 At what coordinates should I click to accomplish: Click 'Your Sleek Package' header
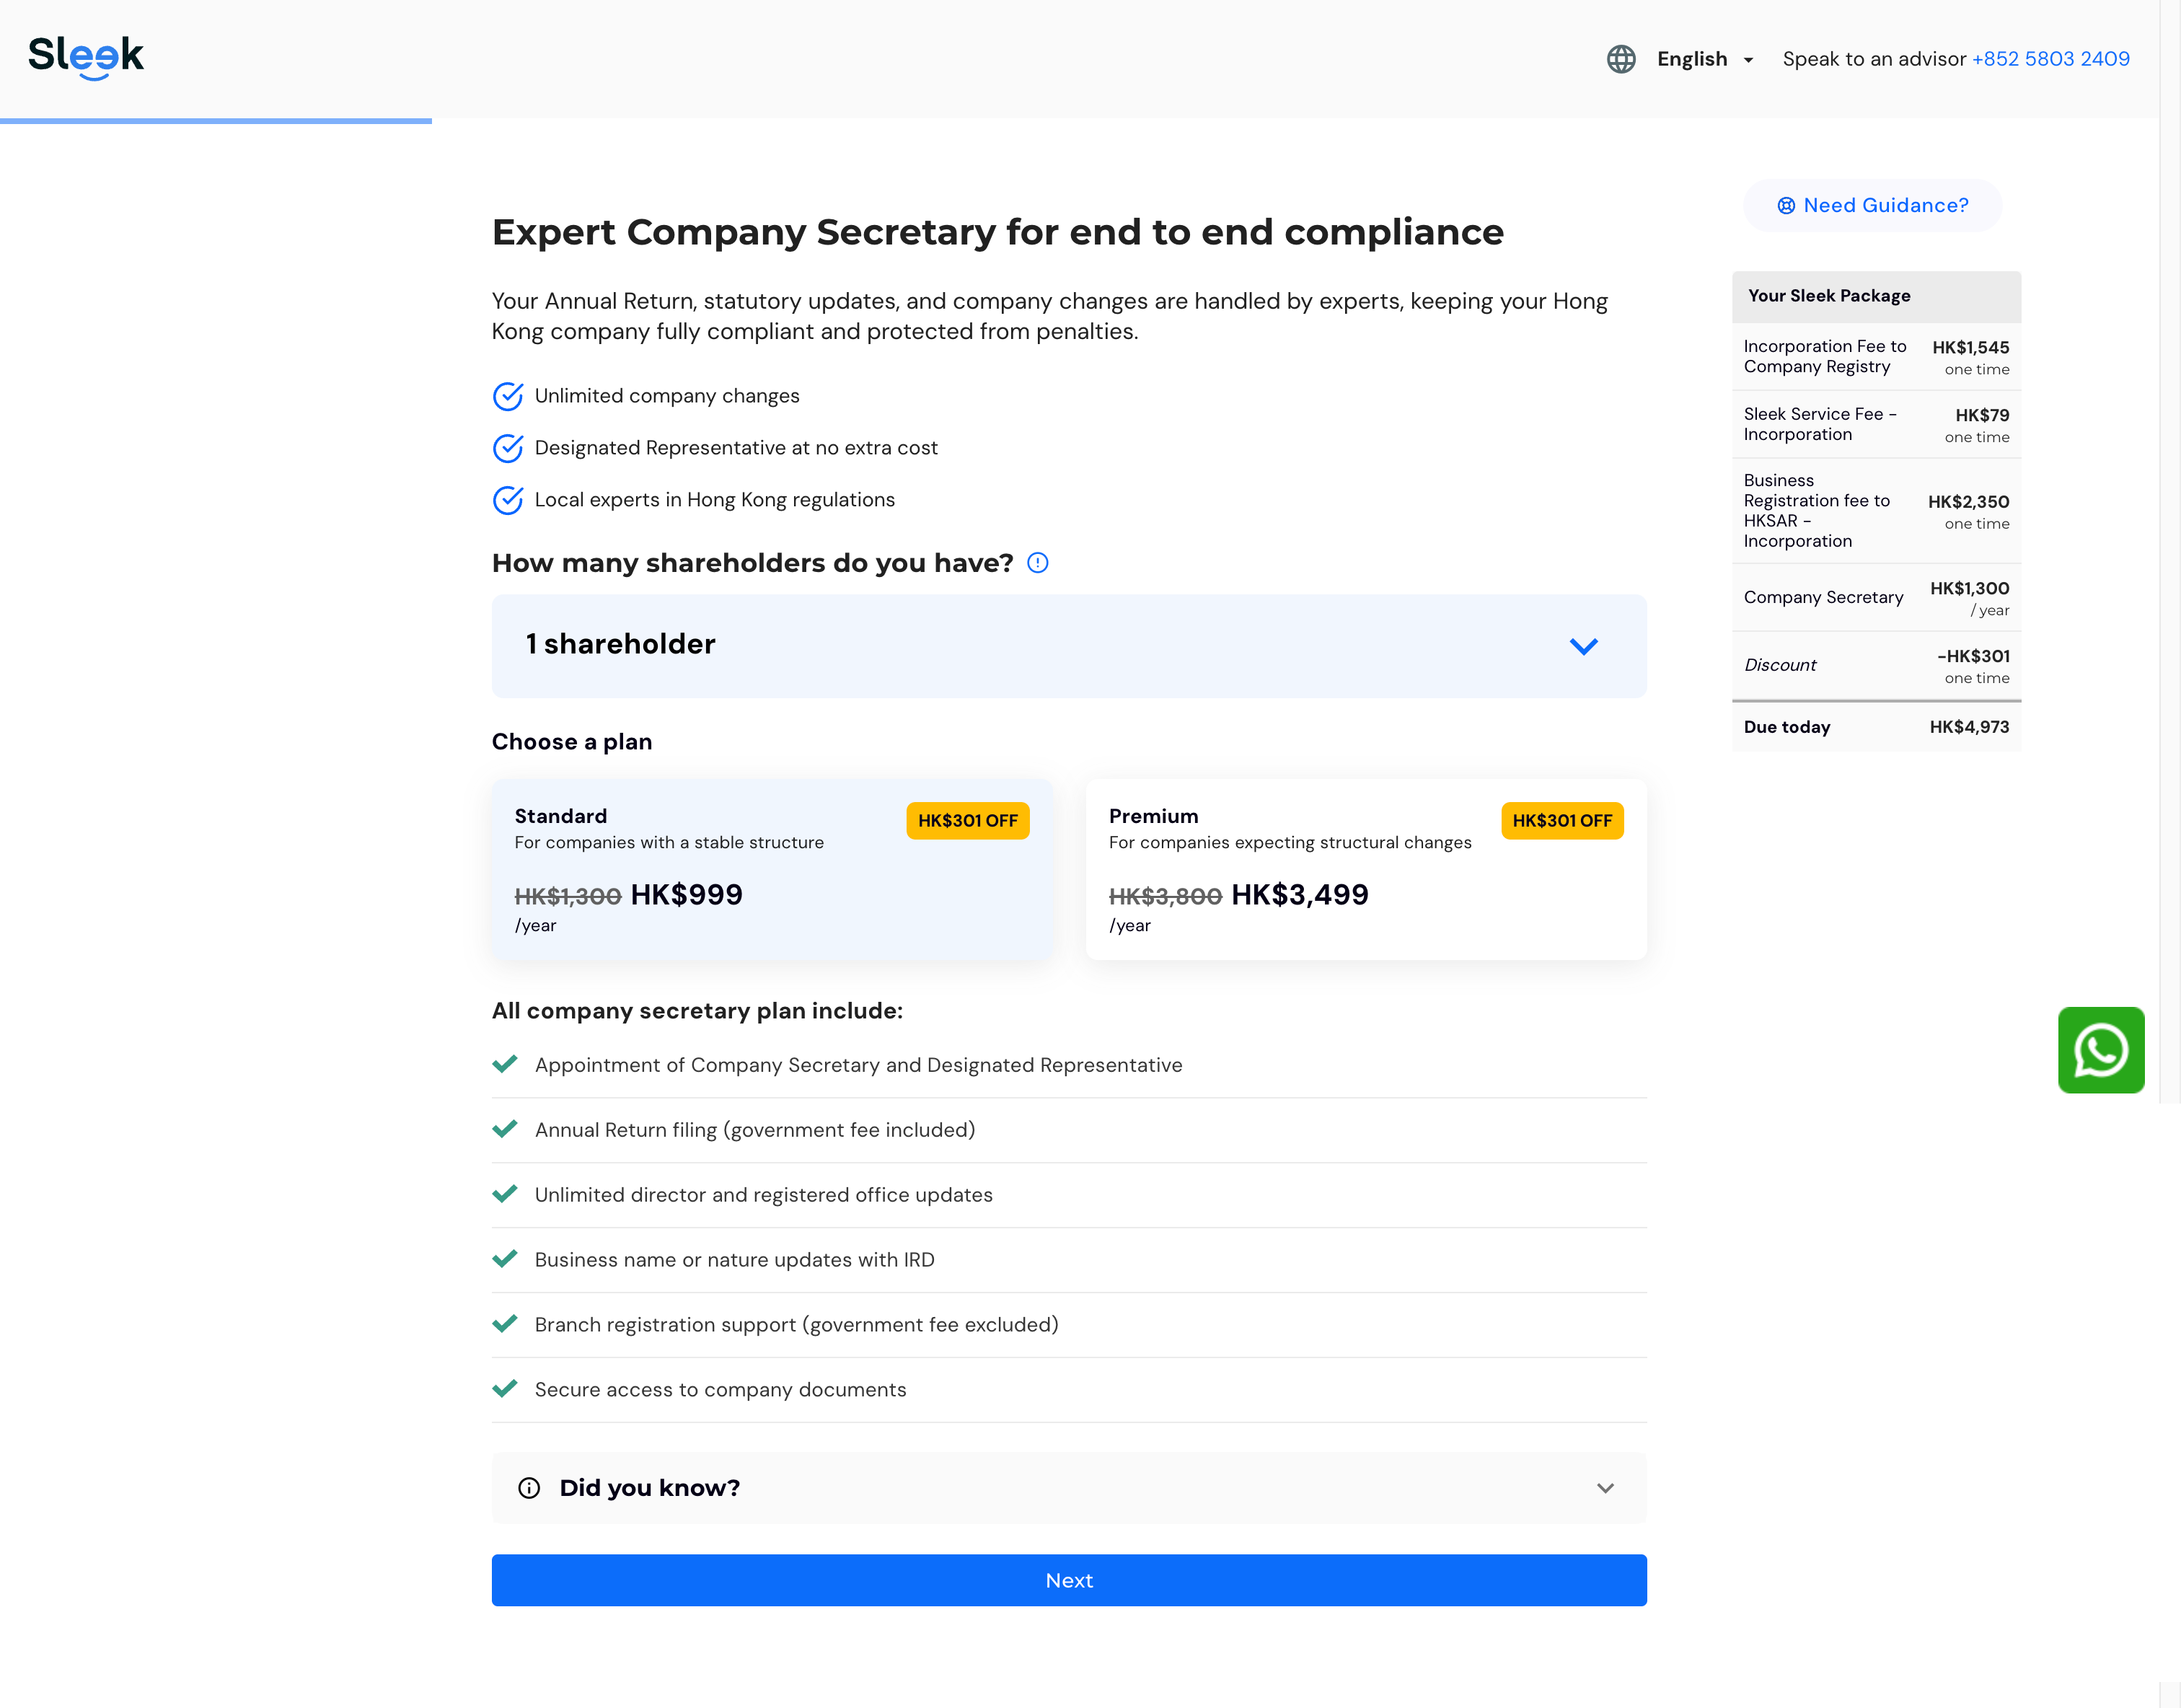click(1875, 296)
